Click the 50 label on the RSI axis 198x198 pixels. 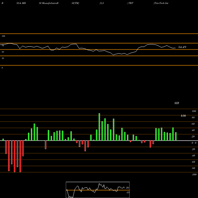point(3,52)
